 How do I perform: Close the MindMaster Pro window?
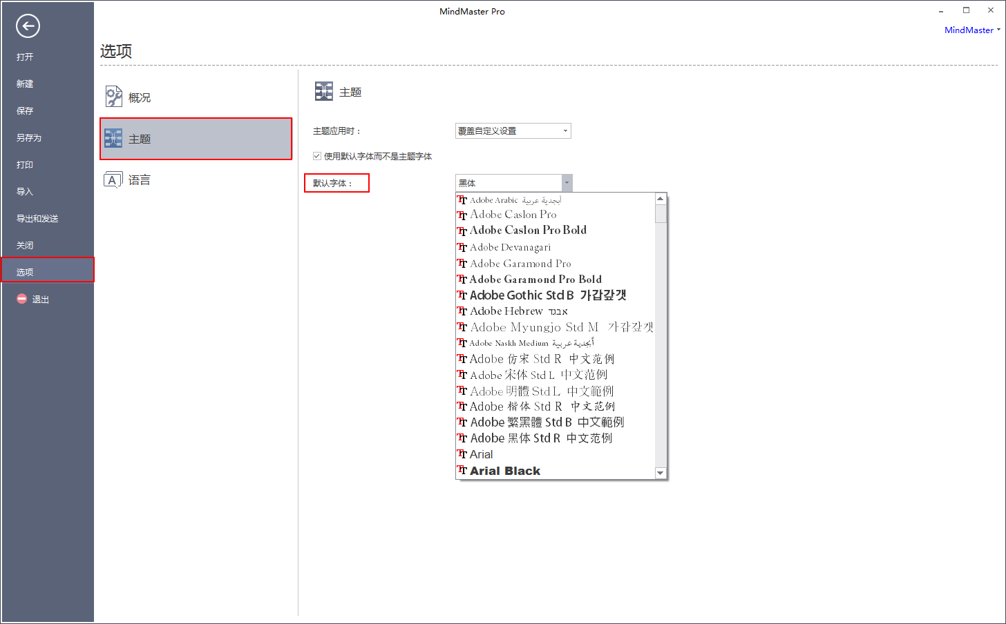(x=991, y=10)
